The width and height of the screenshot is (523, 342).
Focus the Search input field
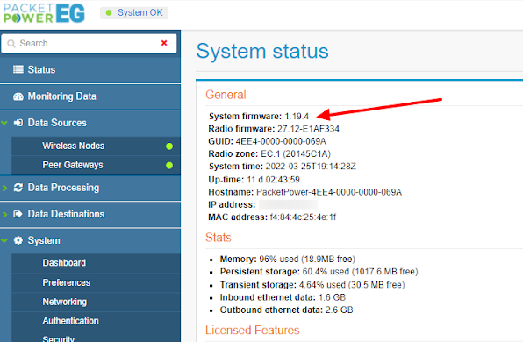point(89,43)
